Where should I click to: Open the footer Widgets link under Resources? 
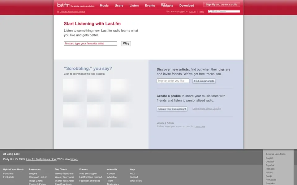[33, 174]
